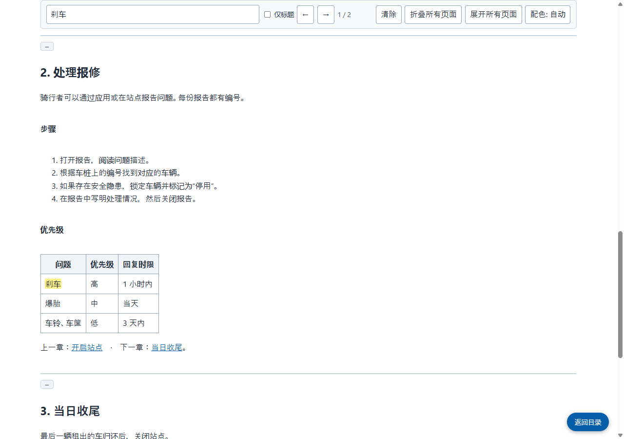
Task: Collapse section 3. 当日收尾
Action: tap(47, 384)
